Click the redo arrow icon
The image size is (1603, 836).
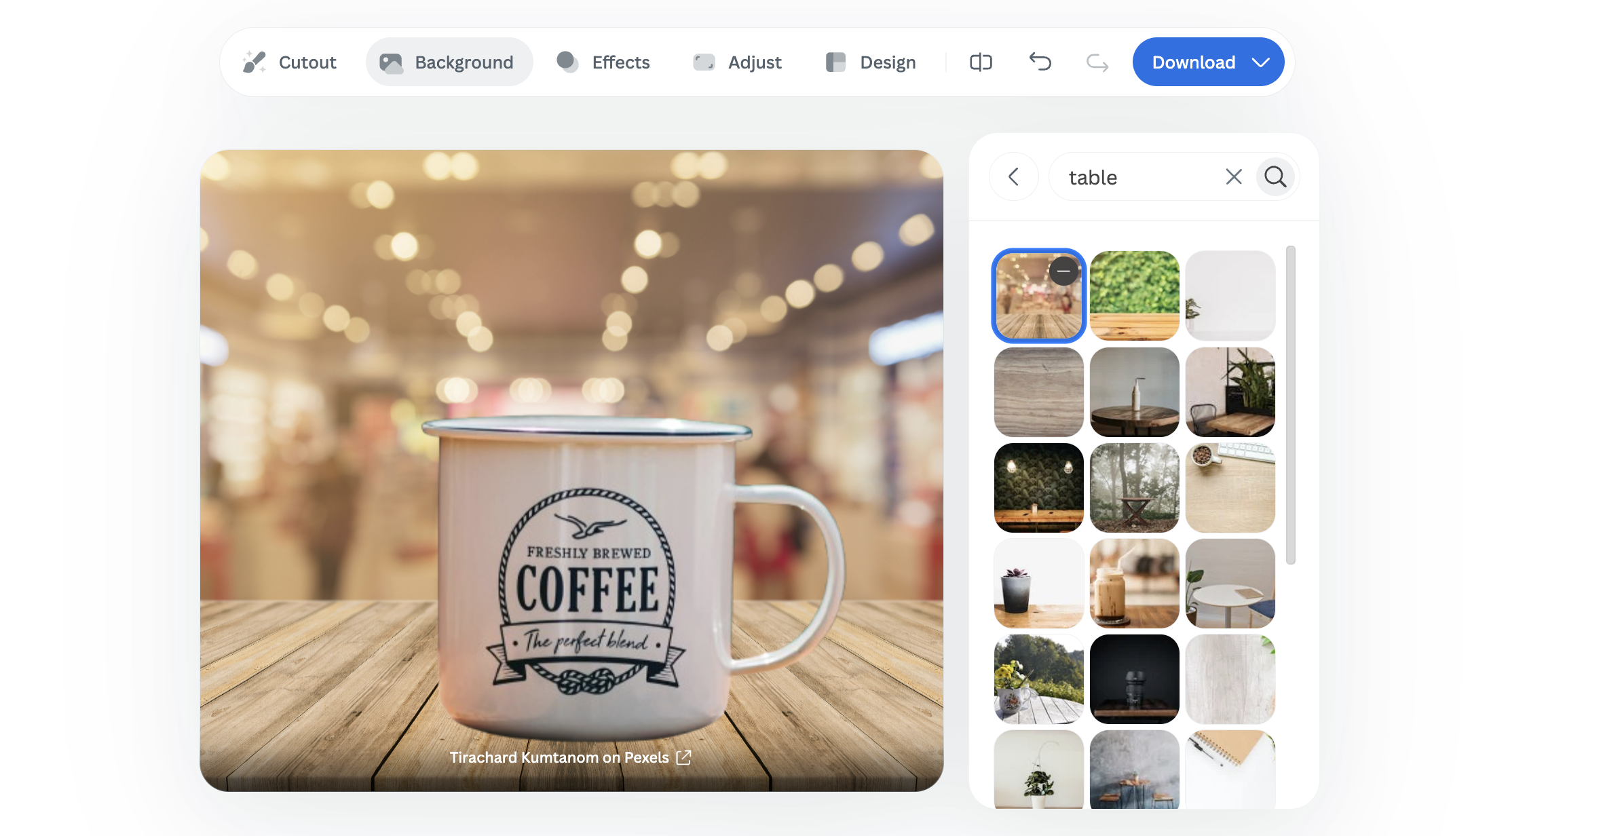[x=1097, y=62]
